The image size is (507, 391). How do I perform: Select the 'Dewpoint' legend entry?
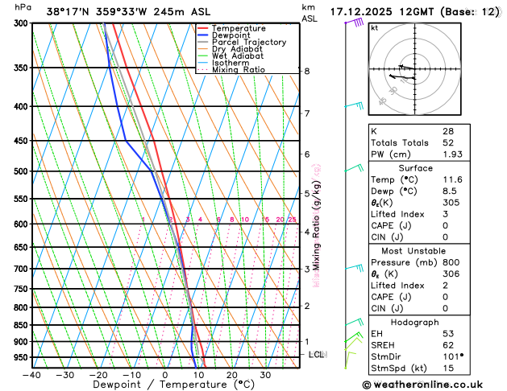click(231, 35)
